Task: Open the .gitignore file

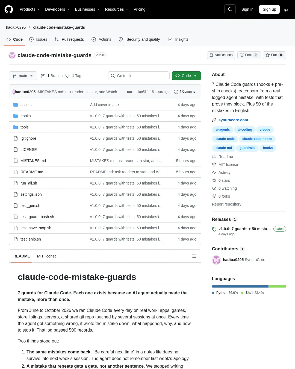Action: point(28,138)
